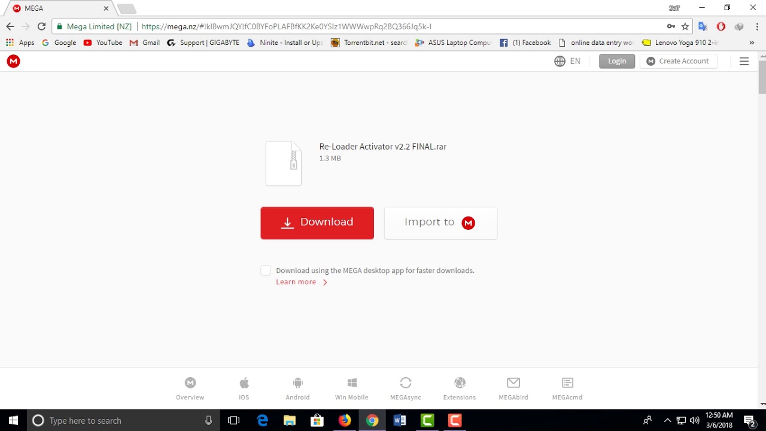766x431 pixels.
Task: Expand the bookmarks overflow chevron
Action: (x=752, y=43)
